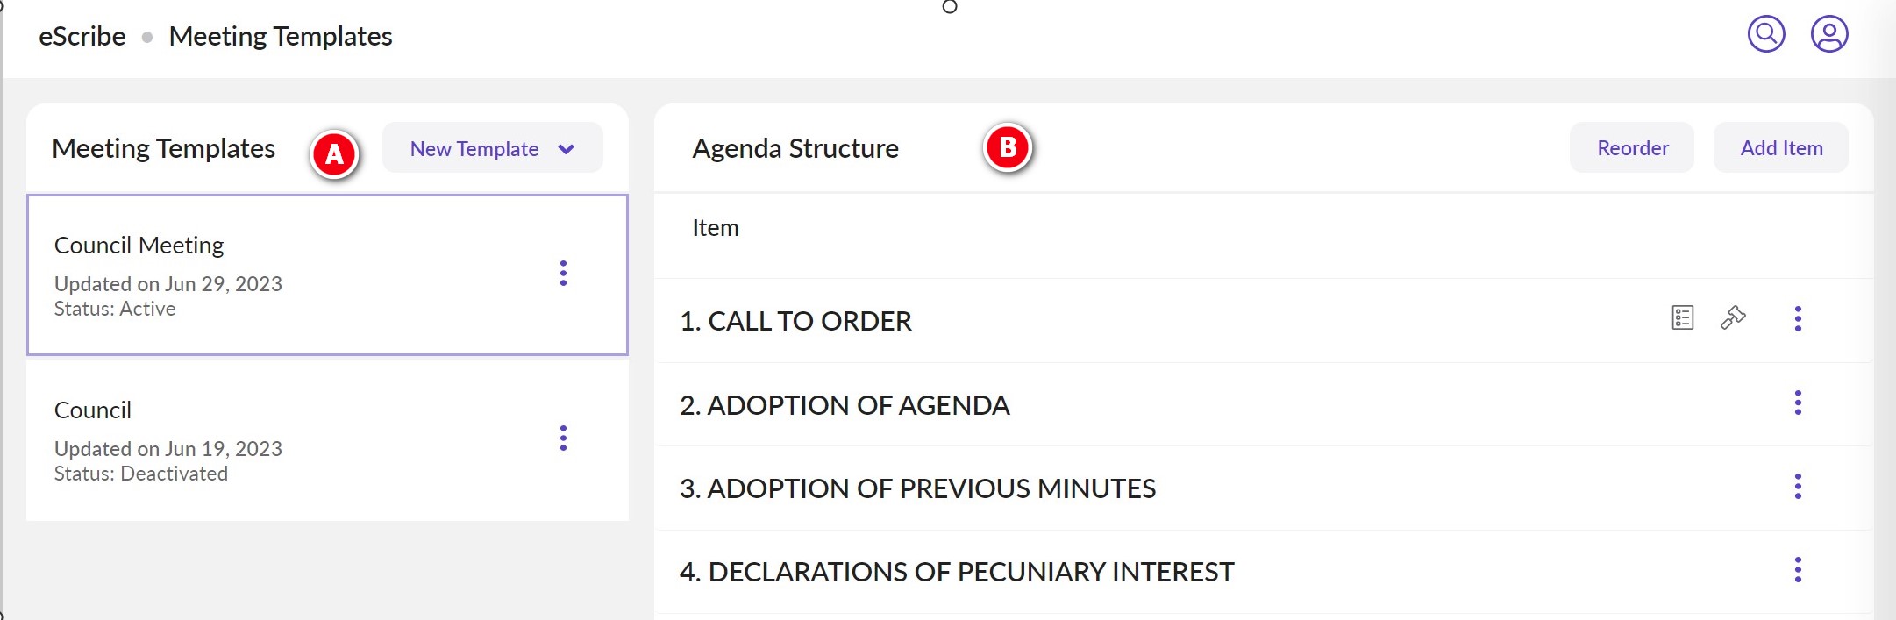
Task: Open the New Template chevron arrow
Action: click(x=566, y=148)
